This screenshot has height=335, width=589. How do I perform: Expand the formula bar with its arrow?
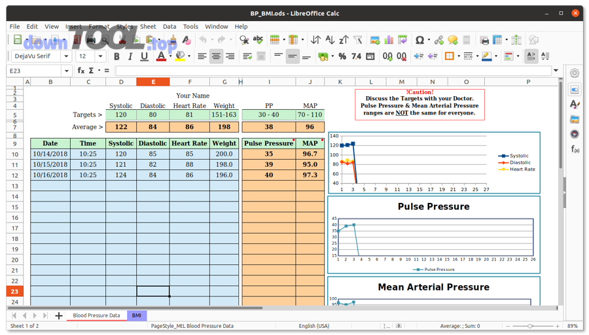coord(556,71)
